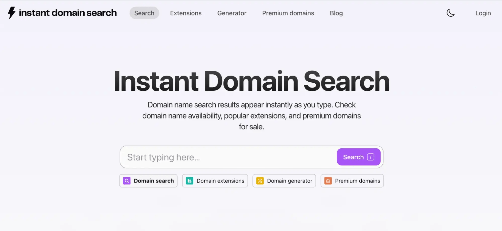Click the purple magnifier icon on Domain search chip
The width and height of the screenshot is (502, 231).
pos(127,181)
